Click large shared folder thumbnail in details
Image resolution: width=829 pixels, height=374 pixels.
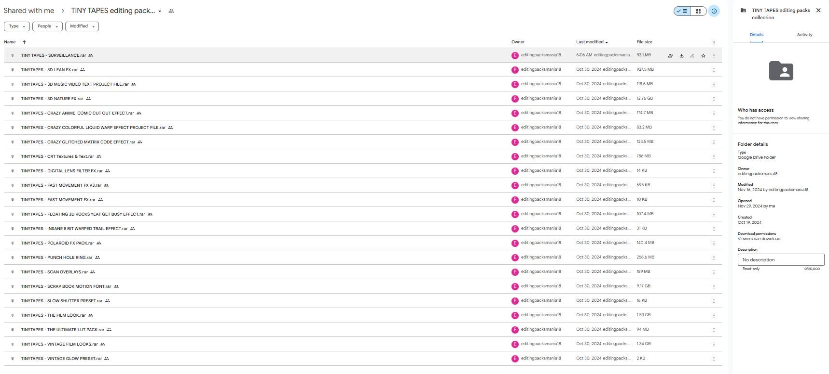click(781, 71)
